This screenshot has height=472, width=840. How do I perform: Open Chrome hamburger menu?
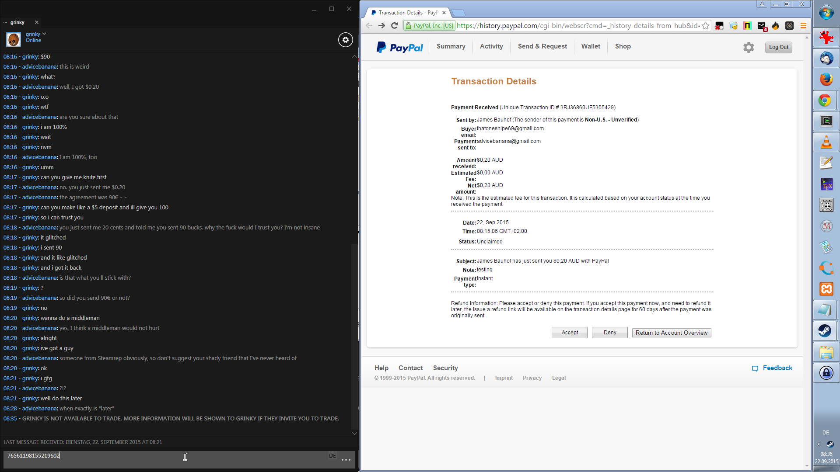pos(803,26)
